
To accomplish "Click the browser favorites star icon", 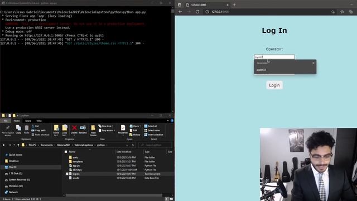I will click(342, 12).
